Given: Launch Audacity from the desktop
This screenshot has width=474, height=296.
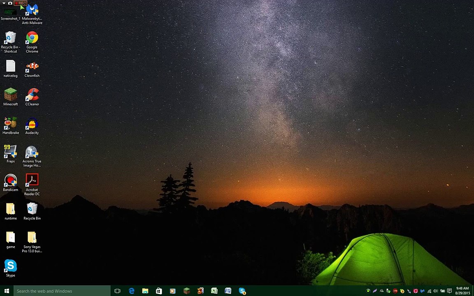Looking at the screenshot, I should pos(32,126).
